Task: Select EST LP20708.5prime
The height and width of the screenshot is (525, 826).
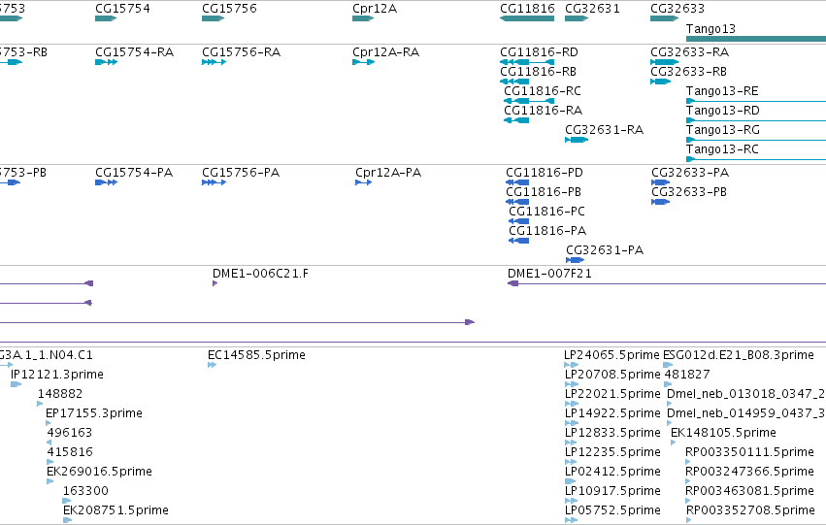Action: [612, 375]
